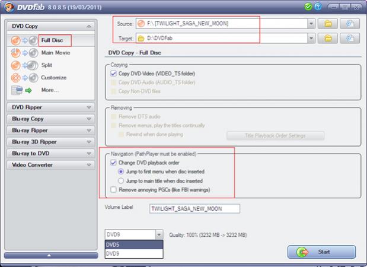Open the Target path dropdown arrow
The image size is (367, 267).
(311, 39)
